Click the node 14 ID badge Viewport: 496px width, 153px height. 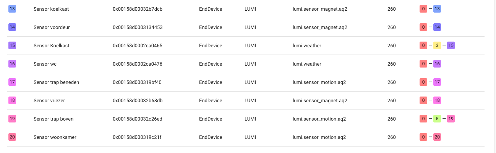[12, 27]
